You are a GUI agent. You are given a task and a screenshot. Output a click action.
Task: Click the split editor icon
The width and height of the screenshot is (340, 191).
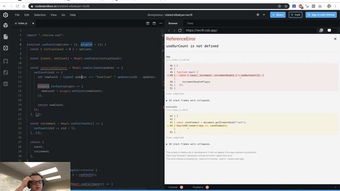148,23
